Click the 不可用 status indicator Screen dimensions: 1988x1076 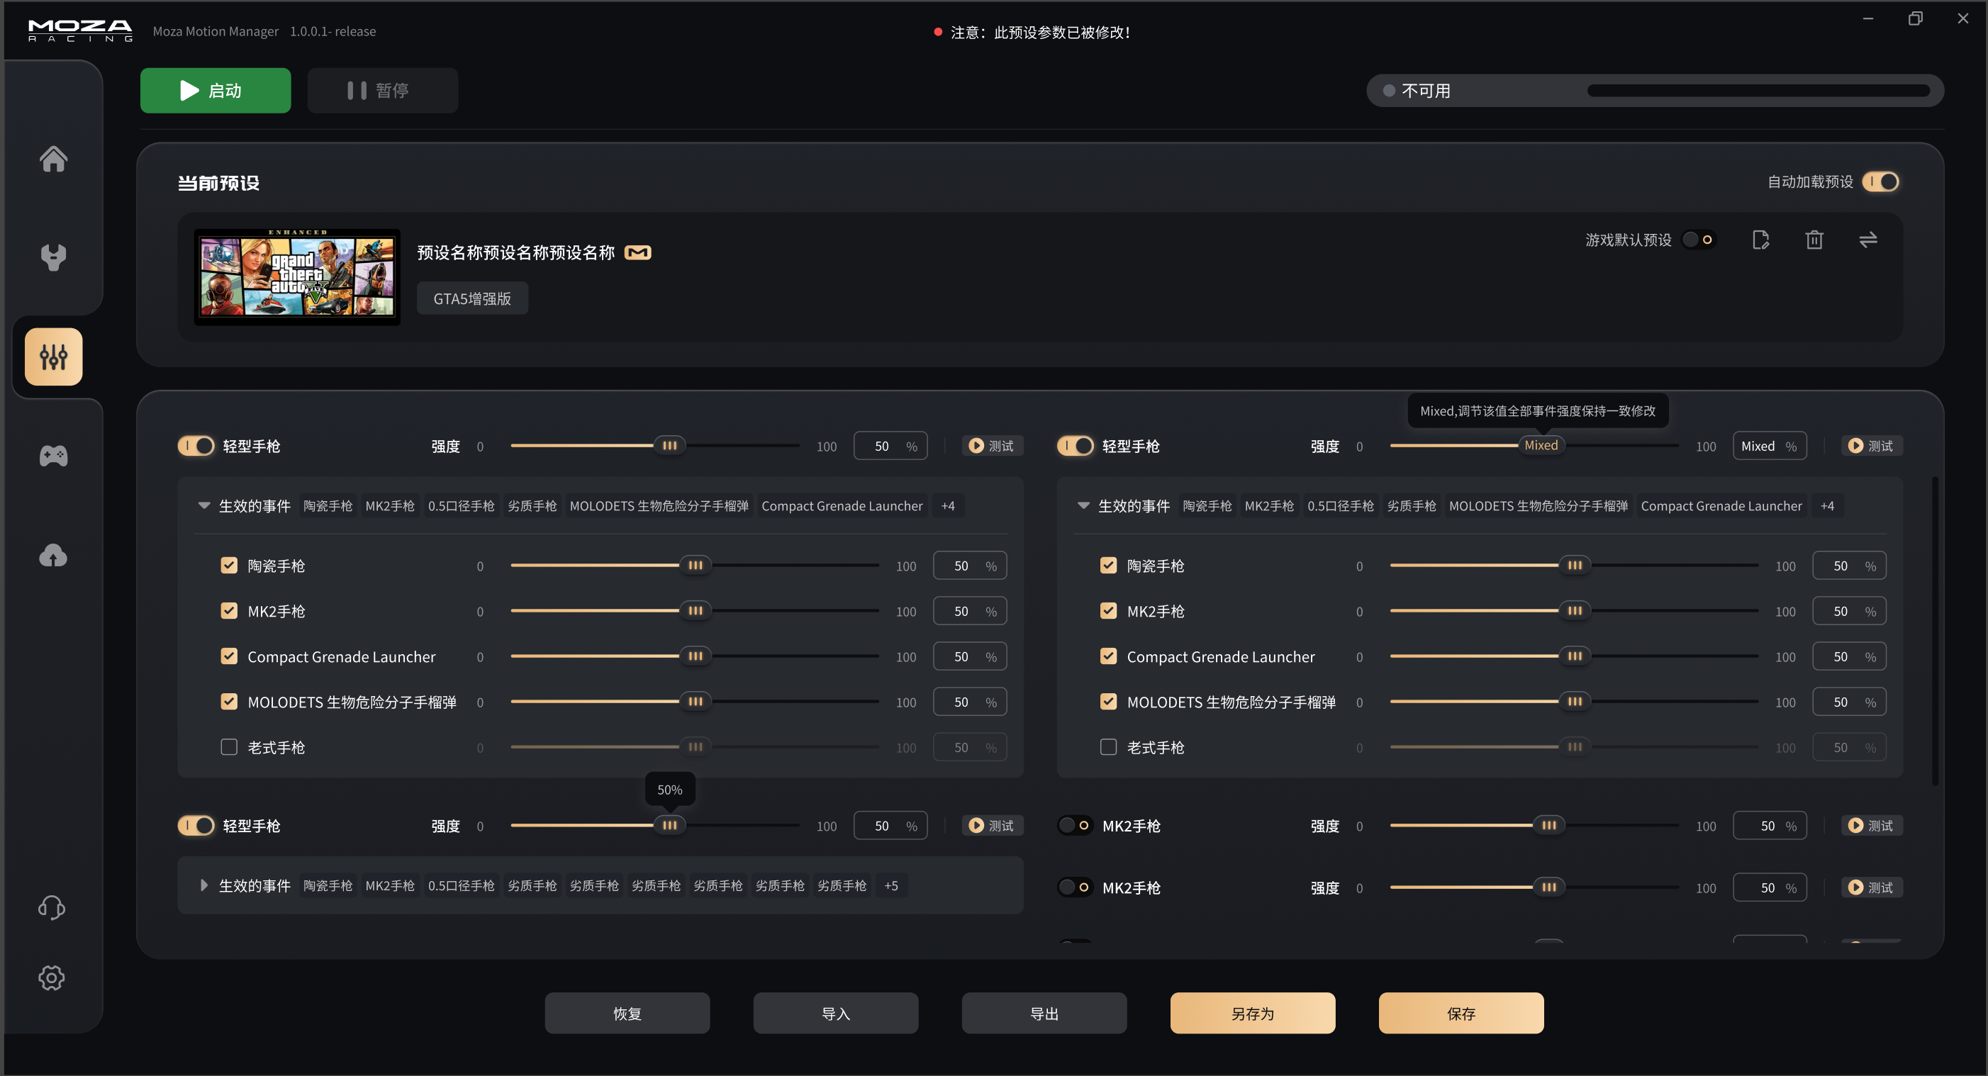coord(1417,90)
